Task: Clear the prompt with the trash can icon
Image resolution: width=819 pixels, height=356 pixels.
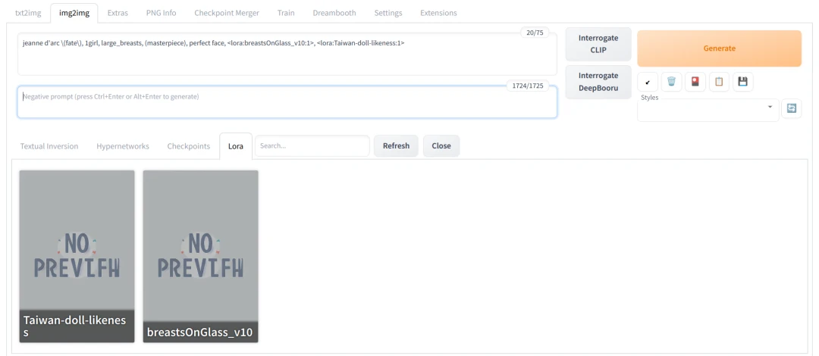Action: pyautogui.click(x=671, y=82)
